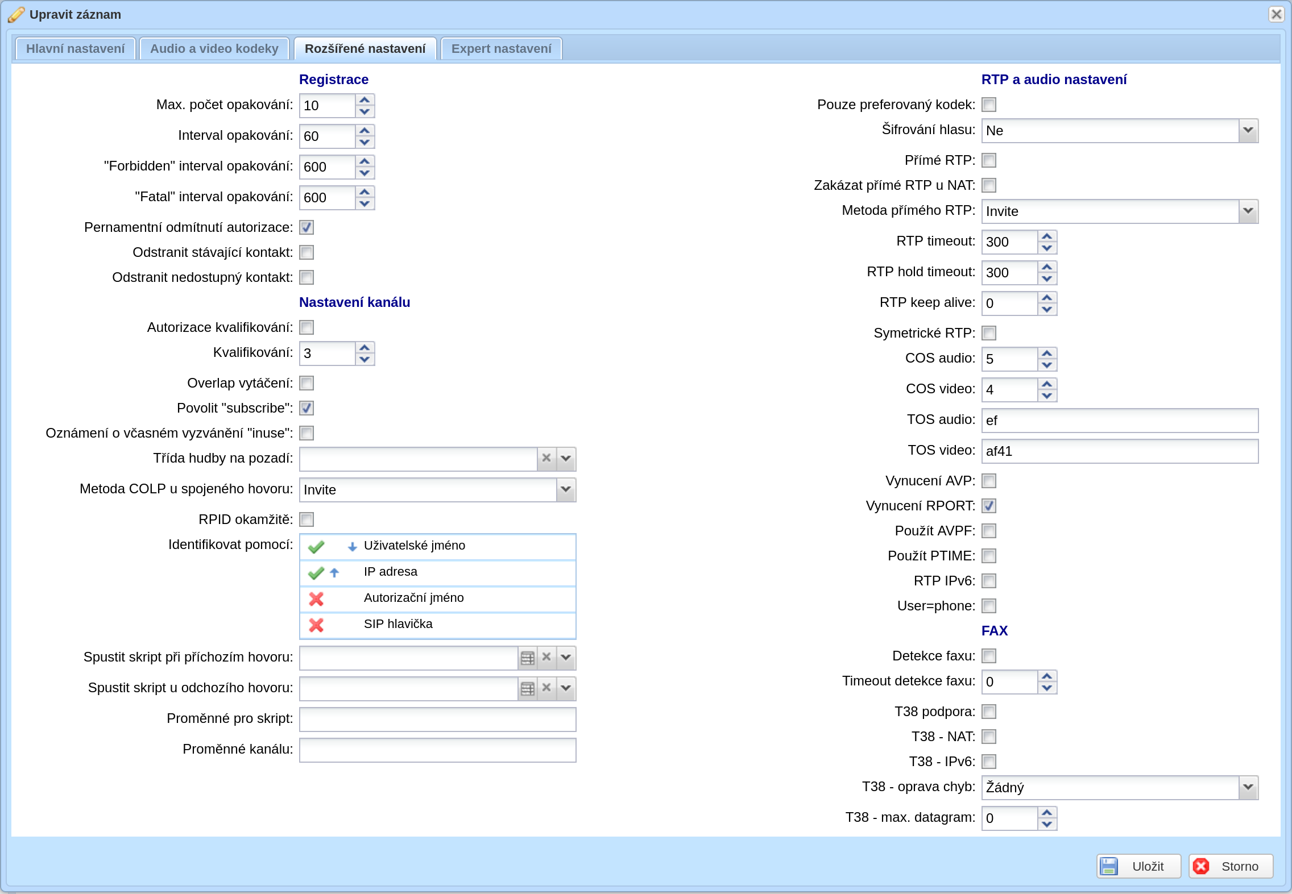
Task: Enable Přímé RTP checkbox
Action: coord(989,160)
